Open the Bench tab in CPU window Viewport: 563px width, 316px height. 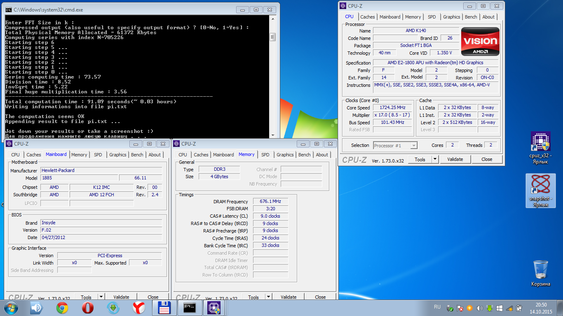[471, 17]
